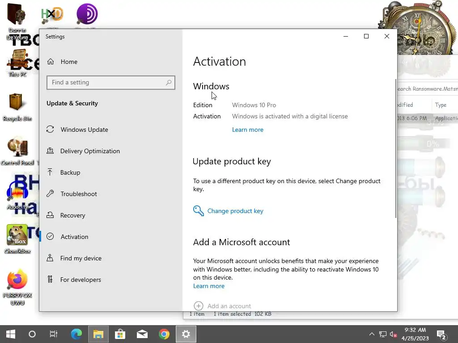Viewport: 458px width, 343px height.
Task: Open Task View
Action: tap(54, 334)
